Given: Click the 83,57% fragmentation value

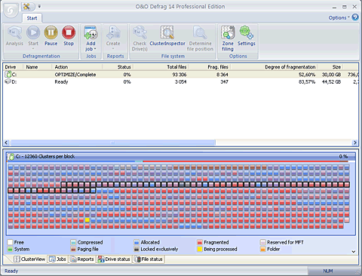Looking at the screenshot, I should pos(307,81).
